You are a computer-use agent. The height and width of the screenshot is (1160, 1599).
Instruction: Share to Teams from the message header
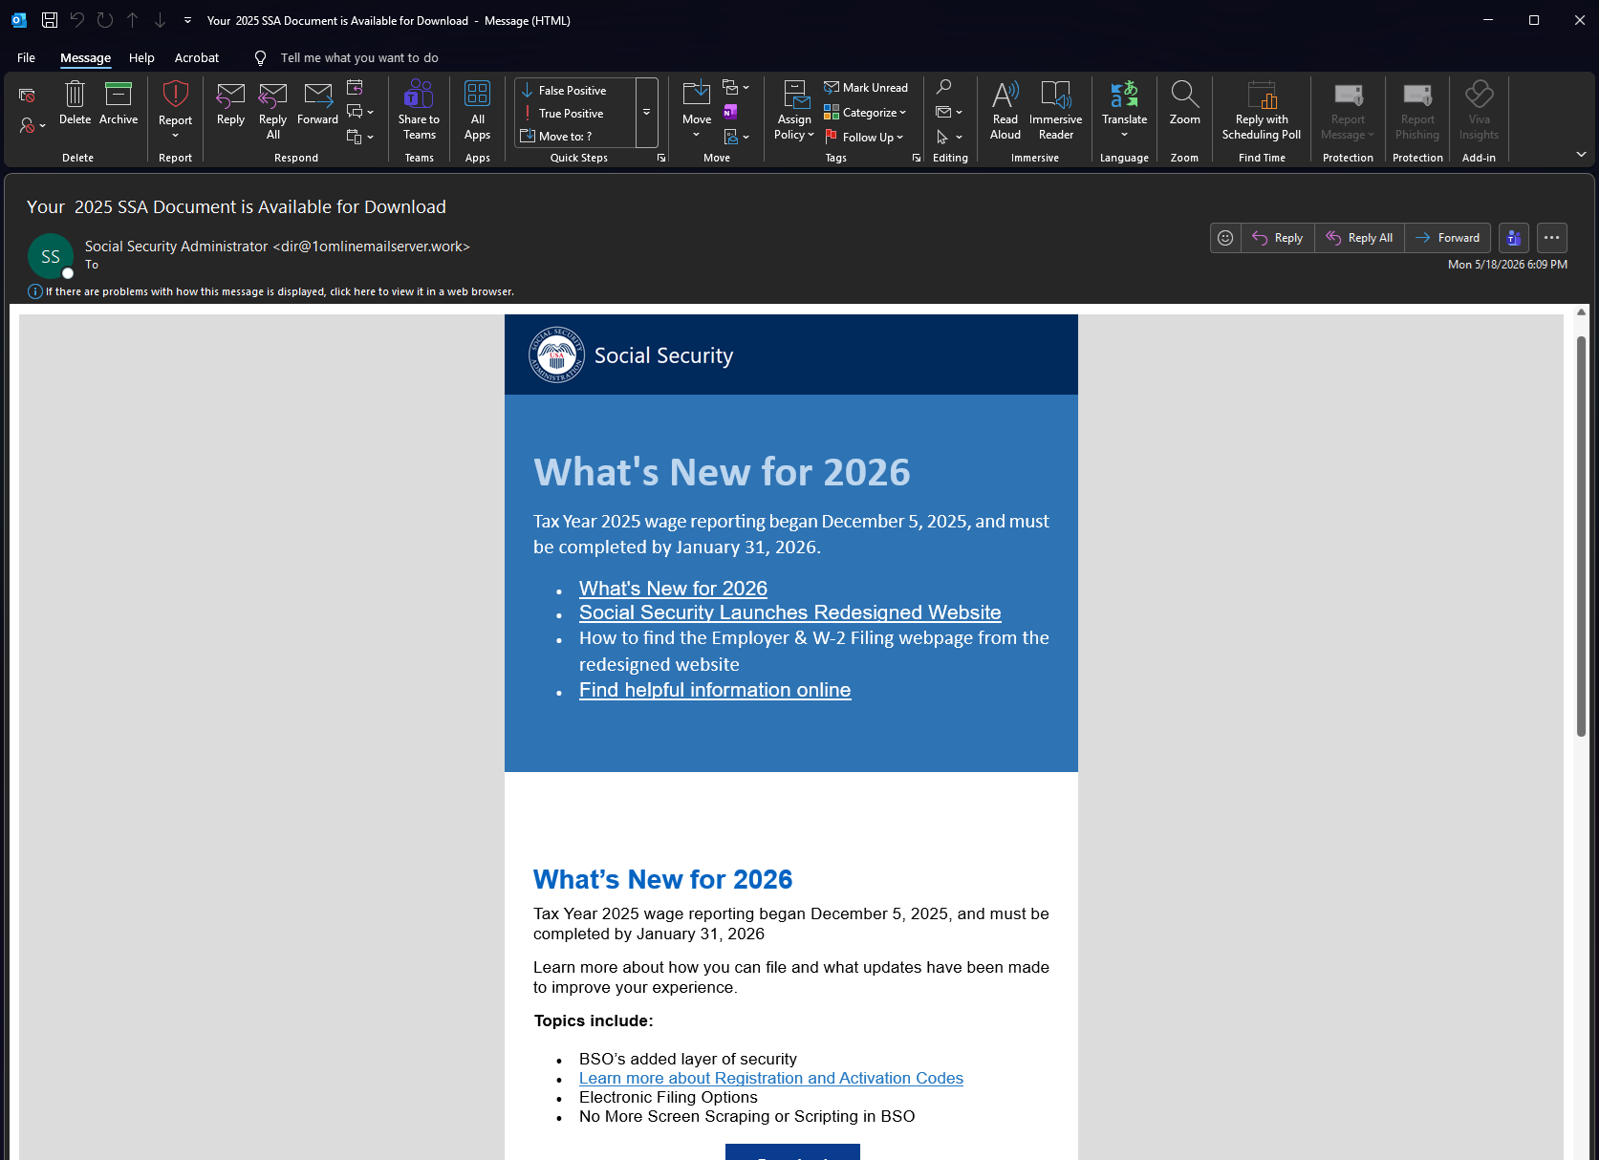pos(1514,238)
